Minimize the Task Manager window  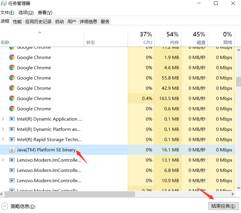(199, 3)
